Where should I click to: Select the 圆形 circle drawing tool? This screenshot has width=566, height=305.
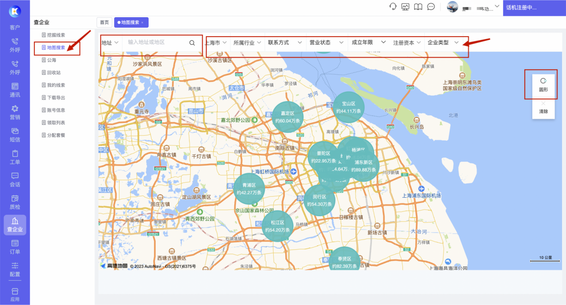point(543,84)
